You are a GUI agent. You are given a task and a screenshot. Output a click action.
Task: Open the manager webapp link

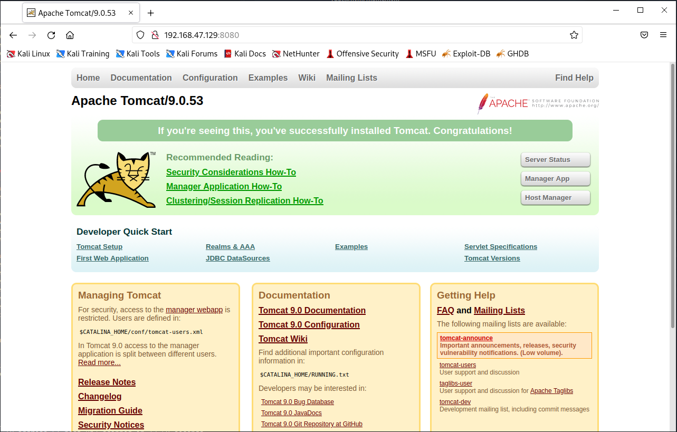click(194, 310)
